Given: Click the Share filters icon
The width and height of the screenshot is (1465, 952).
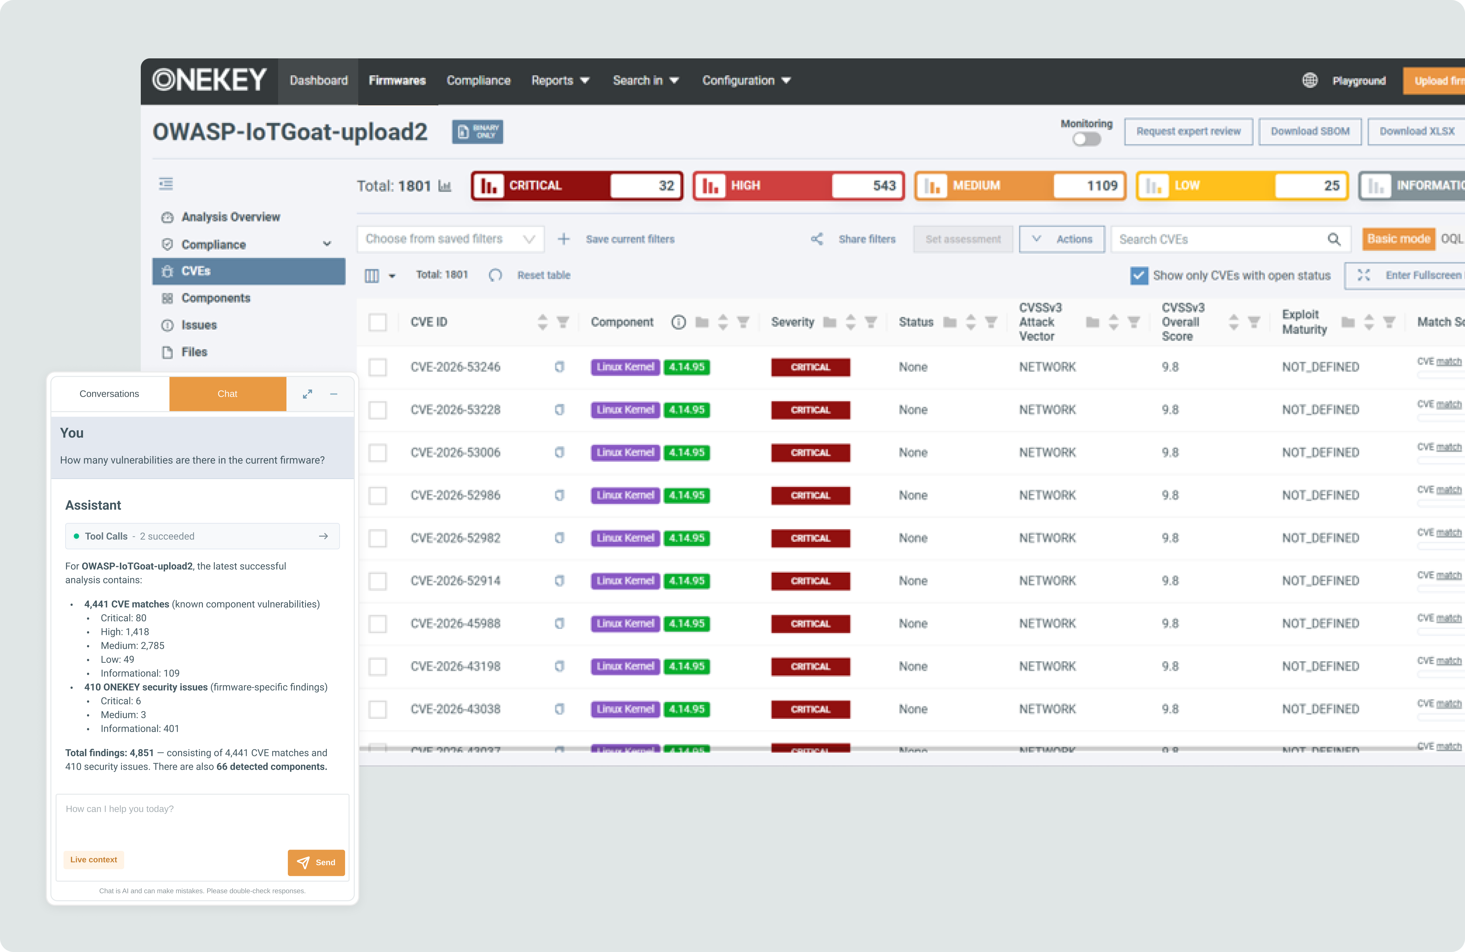Looking at the screenshot, I should click(817, 239).
